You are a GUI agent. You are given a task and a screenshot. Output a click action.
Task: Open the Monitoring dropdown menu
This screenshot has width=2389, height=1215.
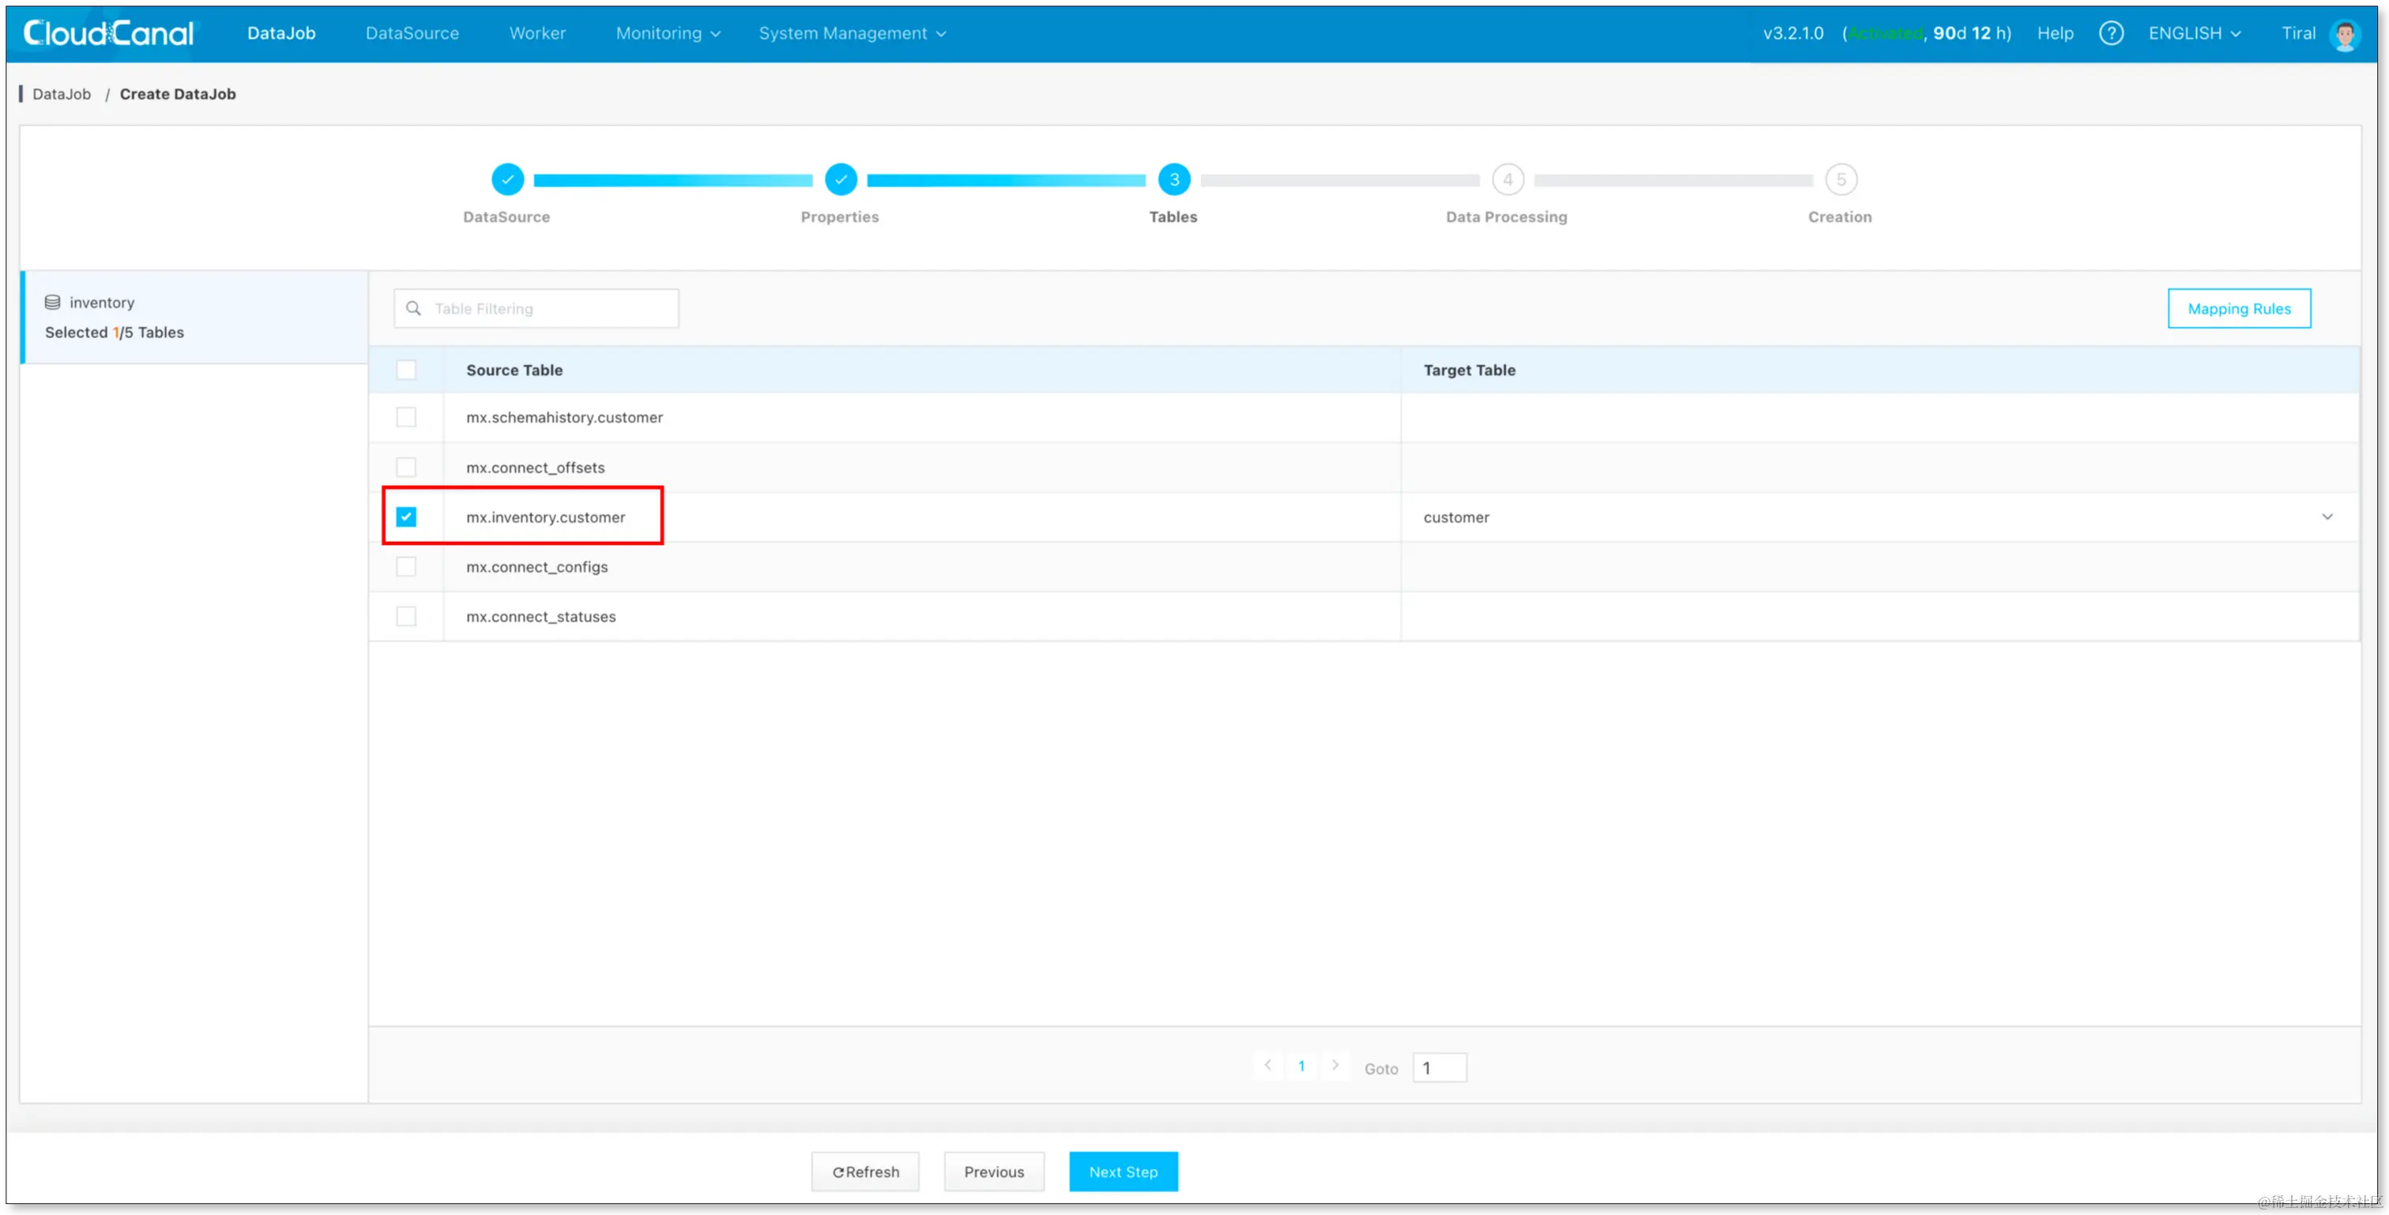[x=668, y=33]
